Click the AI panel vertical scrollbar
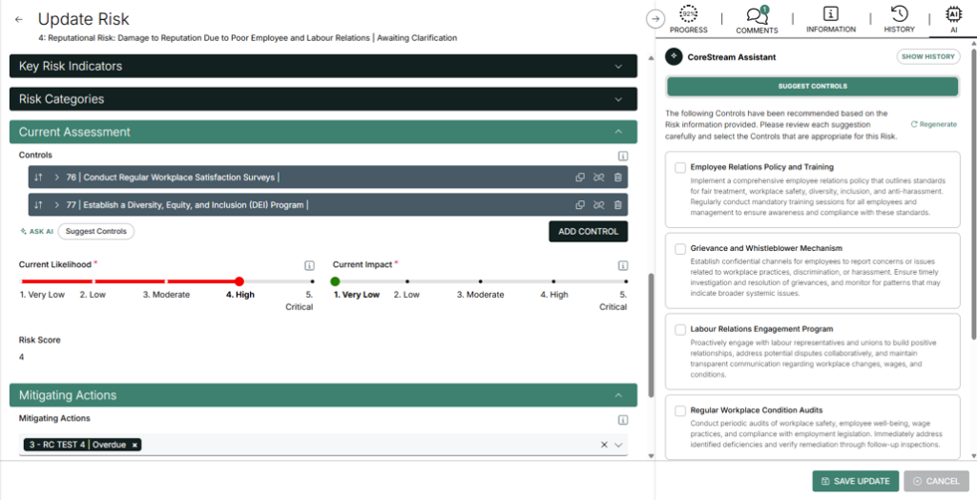Image resolution: width=977 pixels, height=500 pixels. 974,195
